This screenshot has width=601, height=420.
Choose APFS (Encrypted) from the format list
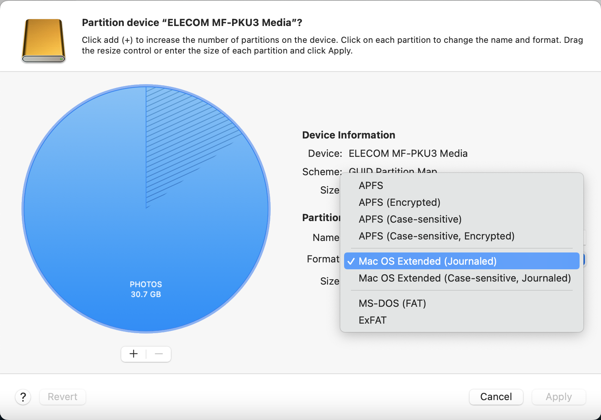(x=399, y=202)
